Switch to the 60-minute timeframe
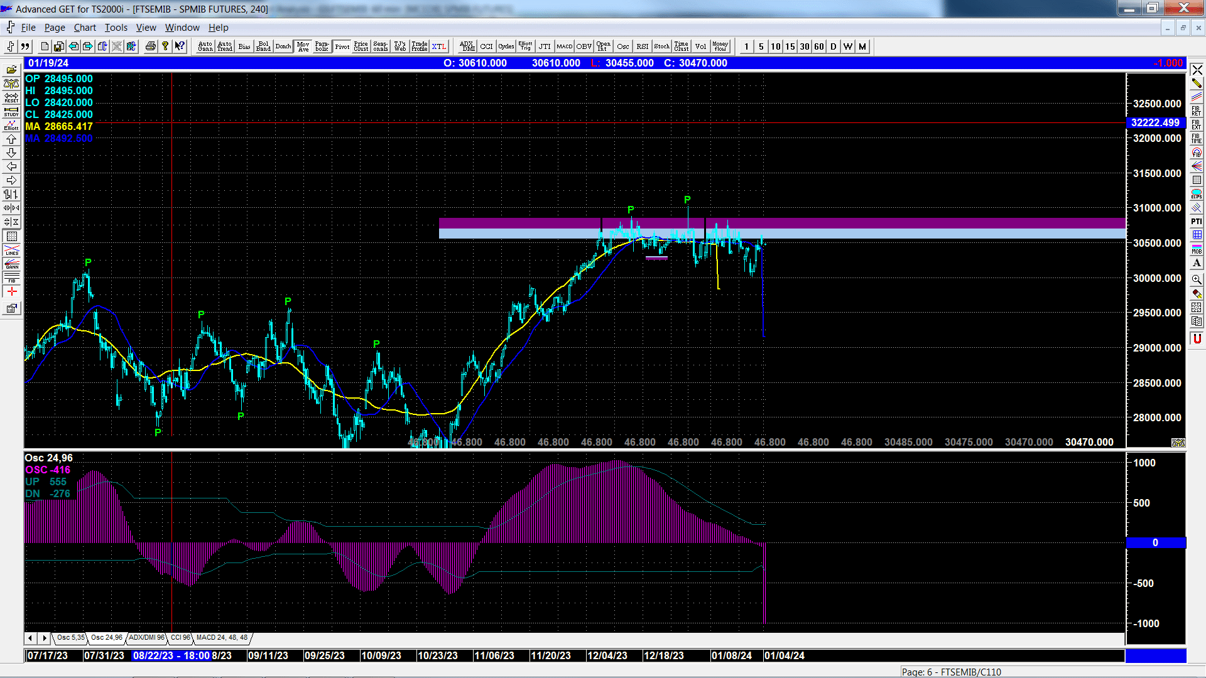 pyautogui.click(x=819, y=46)
